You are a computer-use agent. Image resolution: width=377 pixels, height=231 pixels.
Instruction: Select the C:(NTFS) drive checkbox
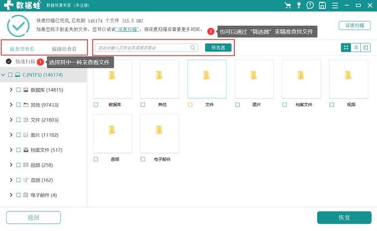[x=10, y=75]
